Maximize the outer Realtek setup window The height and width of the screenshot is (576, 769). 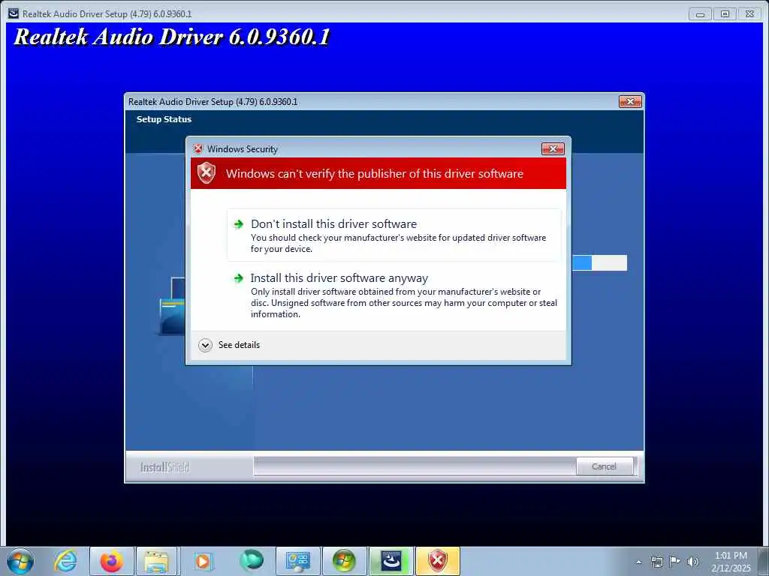[725, 13]
